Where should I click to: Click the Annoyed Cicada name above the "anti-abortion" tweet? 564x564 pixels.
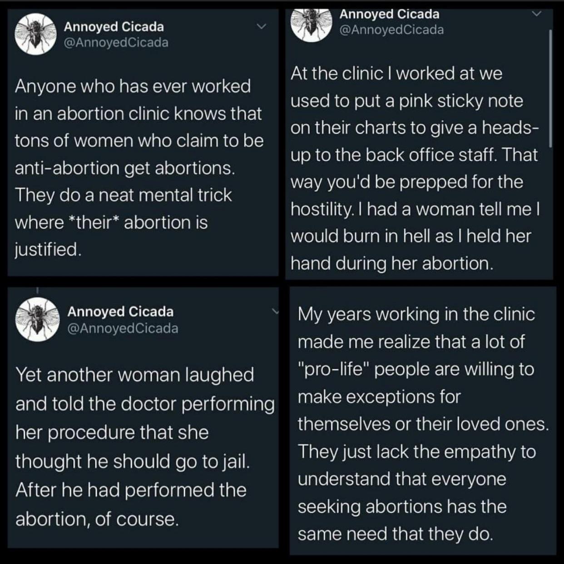(x=114, y=27)
